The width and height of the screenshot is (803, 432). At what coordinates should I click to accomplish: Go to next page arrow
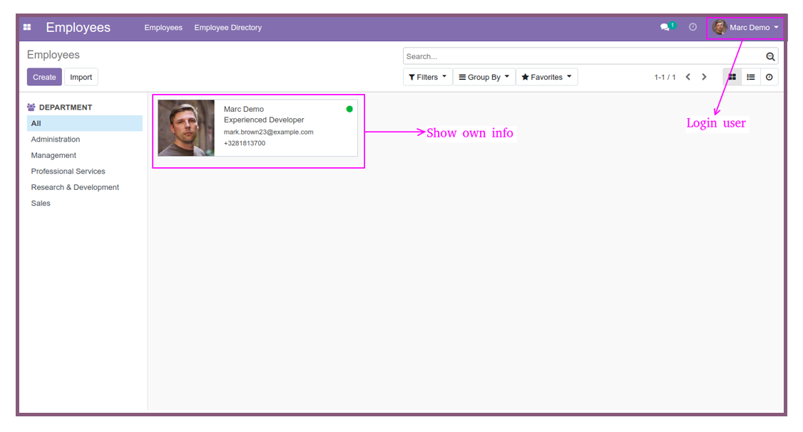[704, 77]
